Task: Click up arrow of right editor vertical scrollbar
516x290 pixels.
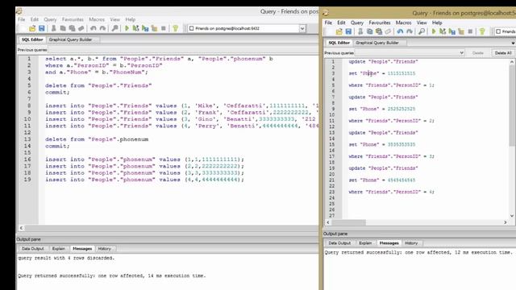Action: pos(512,62)
